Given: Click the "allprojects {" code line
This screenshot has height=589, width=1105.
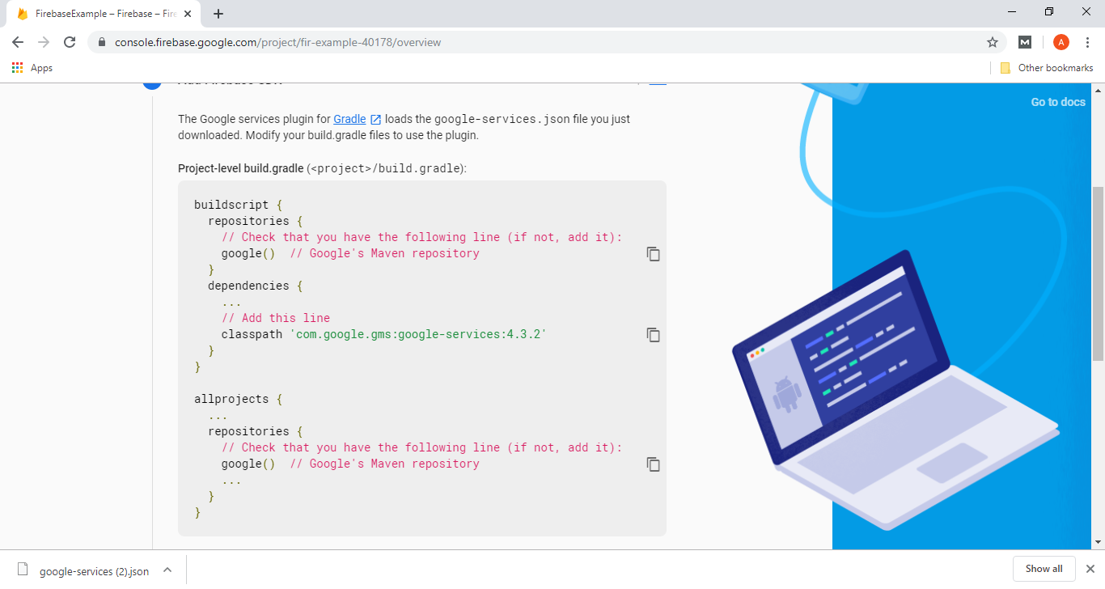Looking at the screenshot, I should 238,399.
